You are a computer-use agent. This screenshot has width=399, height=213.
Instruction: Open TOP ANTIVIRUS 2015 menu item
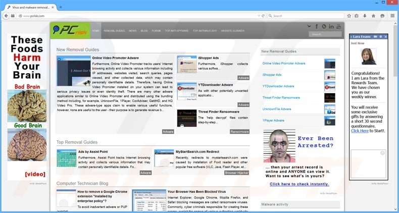tap(205, 31)
